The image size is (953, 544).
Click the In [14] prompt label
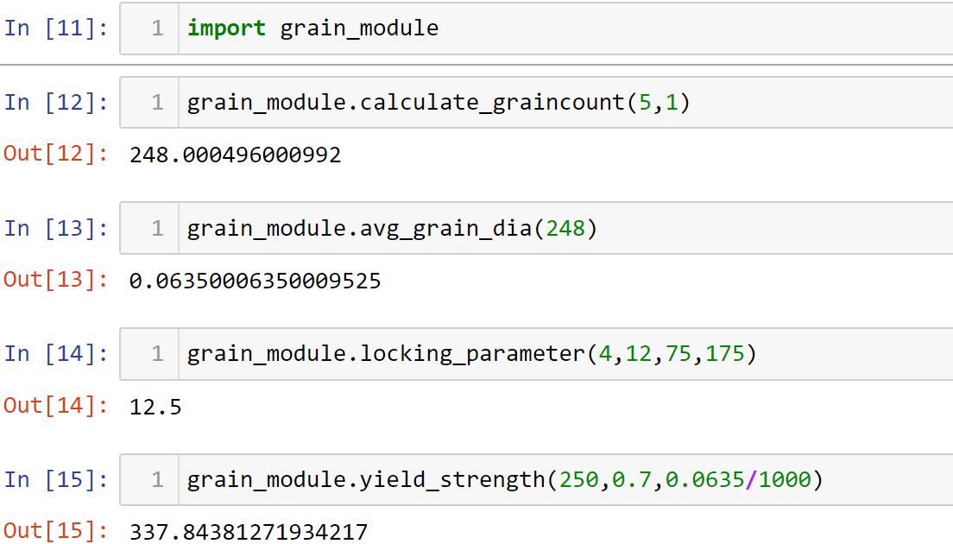pos(56,354)
